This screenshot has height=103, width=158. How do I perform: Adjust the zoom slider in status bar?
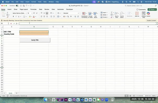144,96
